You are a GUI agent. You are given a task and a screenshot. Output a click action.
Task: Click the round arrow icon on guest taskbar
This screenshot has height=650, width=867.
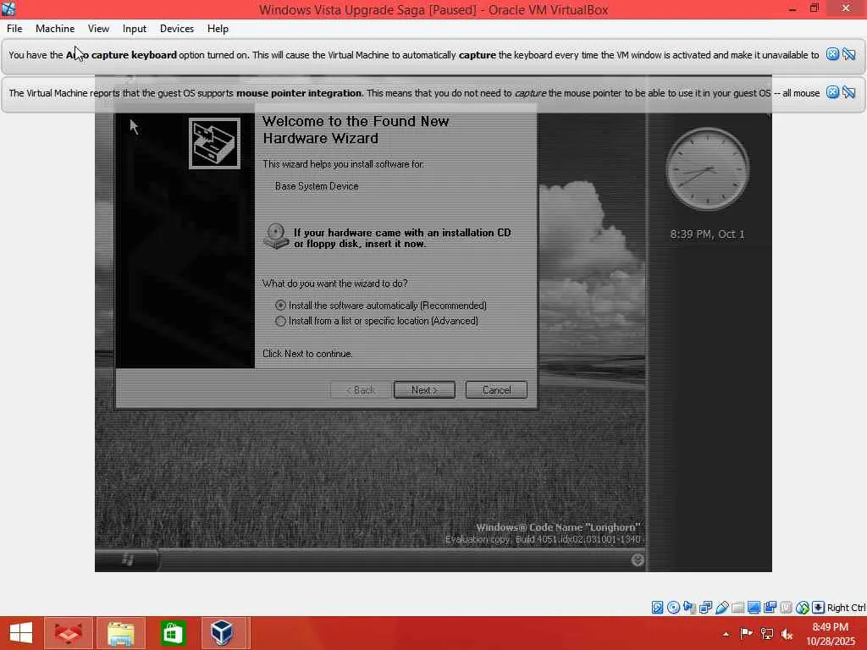[637, 560]
